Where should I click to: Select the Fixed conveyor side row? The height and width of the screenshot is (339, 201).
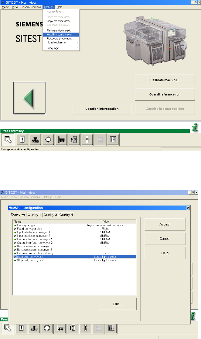pos(74,229)
